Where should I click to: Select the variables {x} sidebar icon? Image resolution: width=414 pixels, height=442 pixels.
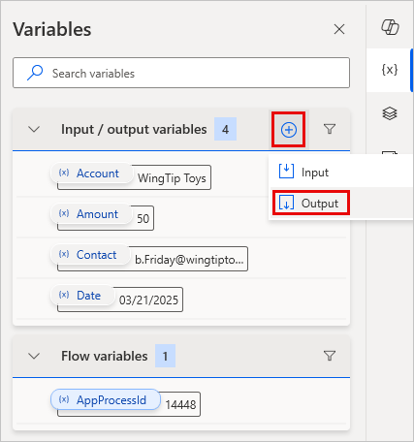pos(390,70)
